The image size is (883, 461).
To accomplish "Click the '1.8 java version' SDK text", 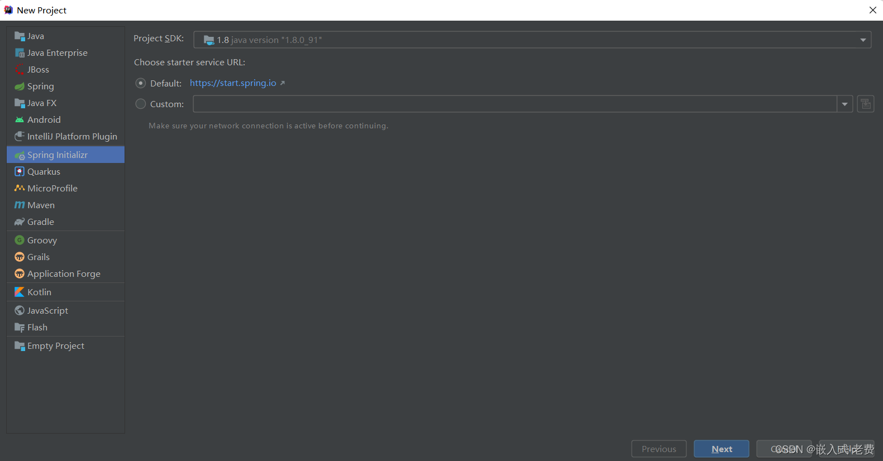I will click(x=269, y=40).
